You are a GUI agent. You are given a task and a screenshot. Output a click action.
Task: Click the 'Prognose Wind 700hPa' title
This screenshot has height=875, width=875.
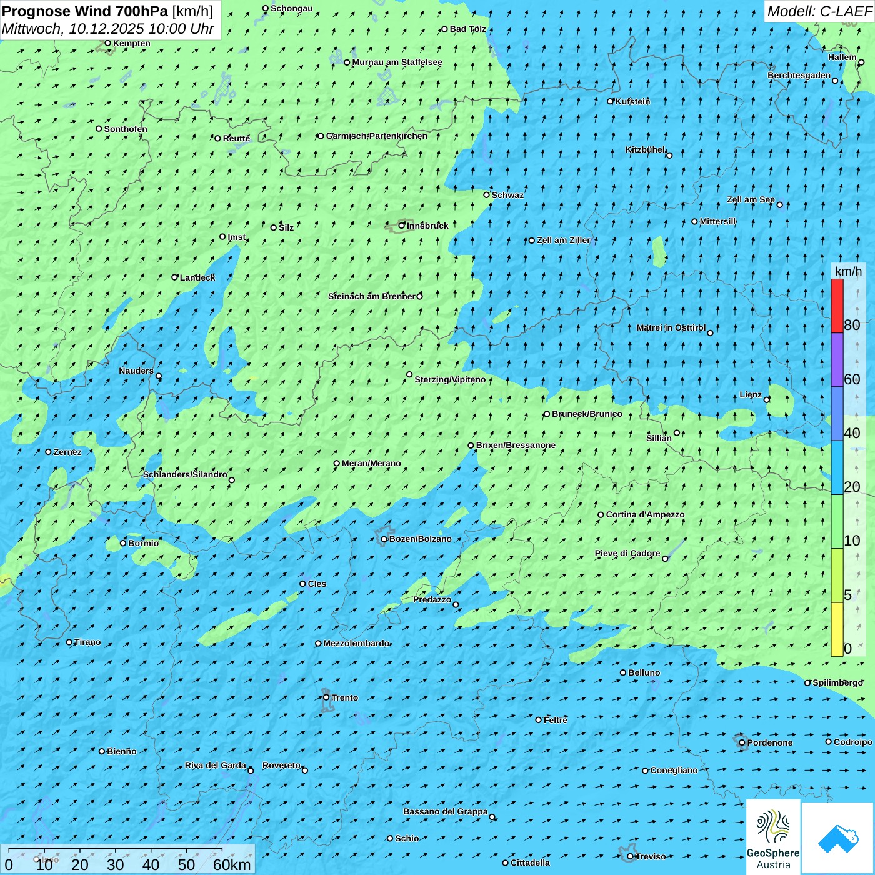click(85, 11)
